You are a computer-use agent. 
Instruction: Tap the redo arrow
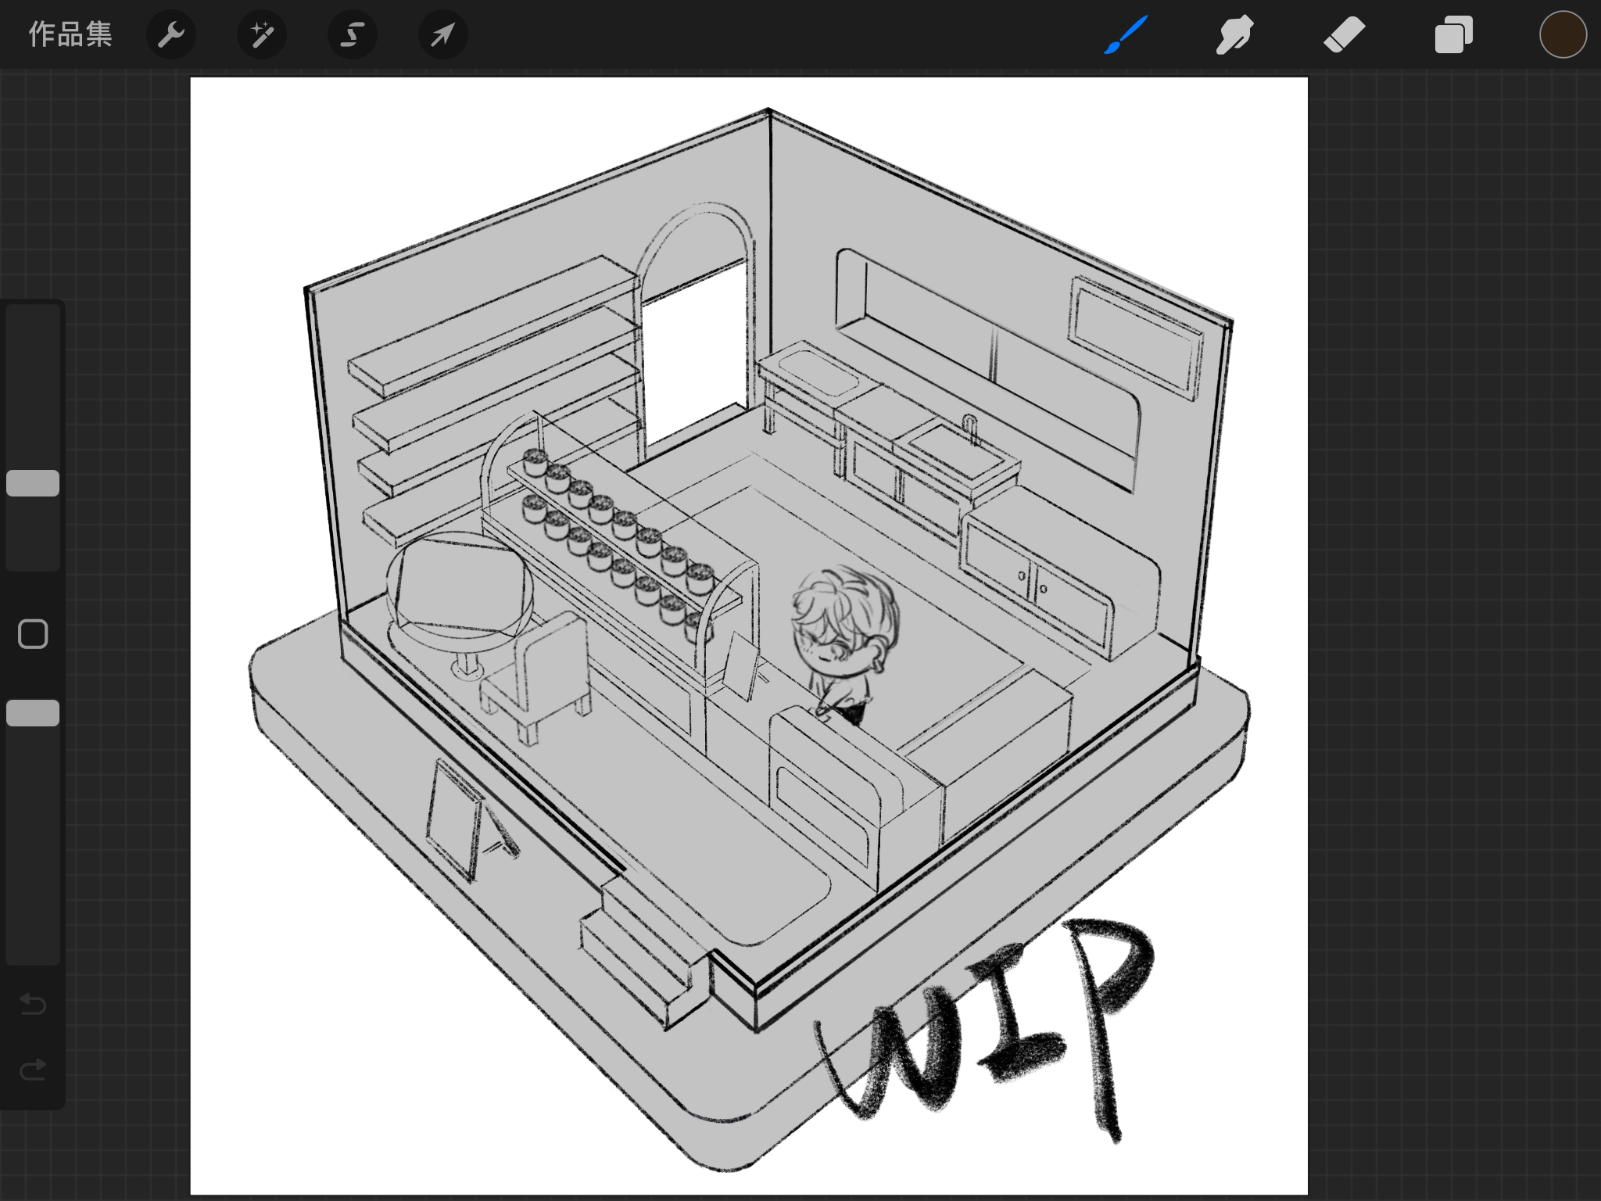[x=33, y=1070]
